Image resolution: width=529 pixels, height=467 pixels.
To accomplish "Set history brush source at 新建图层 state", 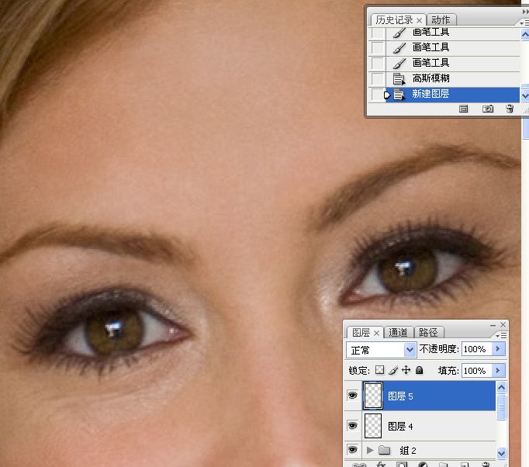I will click(x=377, y=94).
